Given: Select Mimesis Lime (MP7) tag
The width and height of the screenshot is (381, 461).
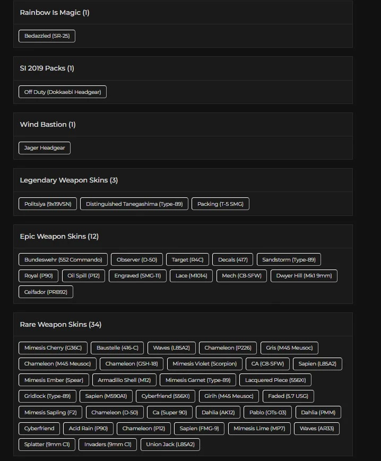Looking at the screenshot, I should 259,428.
